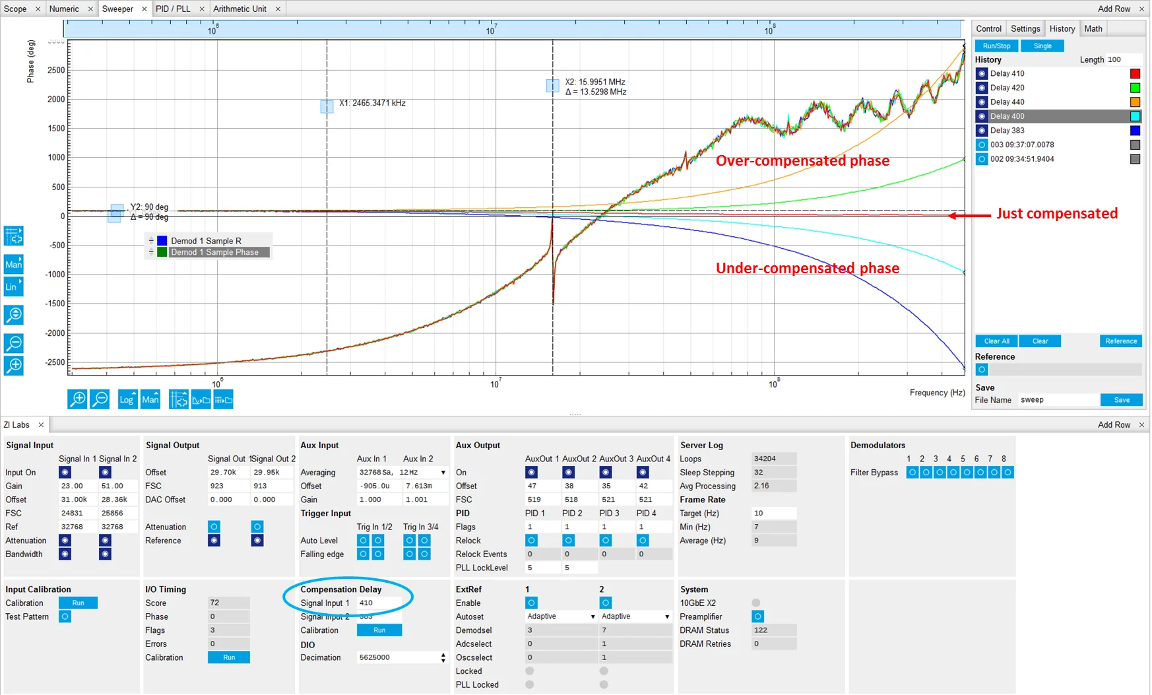This screenshot has height=695, width=1152.
Task: Adjust the DIO Decimation stepper
Action: click(x=443, y=657)
